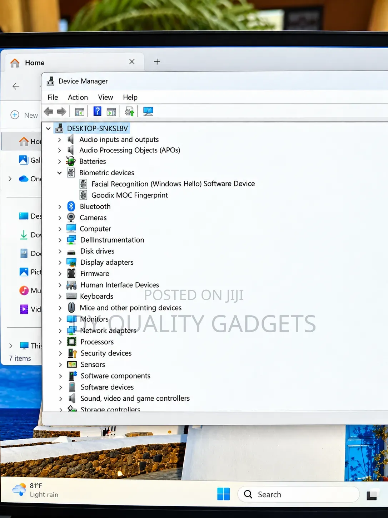
Task: Click the Sound, video and game controllers icon
Action: pyautogui.click(x=72, y=398)
